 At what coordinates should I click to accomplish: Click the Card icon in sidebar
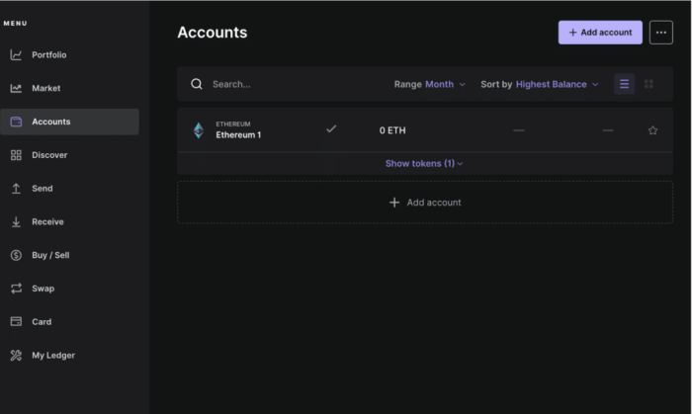16,321
